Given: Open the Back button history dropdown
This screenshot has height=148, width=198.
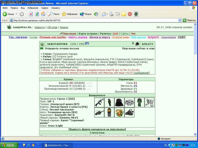Looking at the screenshot, I should 16,14.
